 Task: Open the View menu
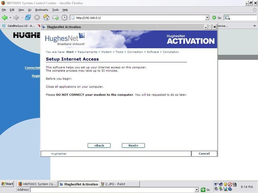21,10
